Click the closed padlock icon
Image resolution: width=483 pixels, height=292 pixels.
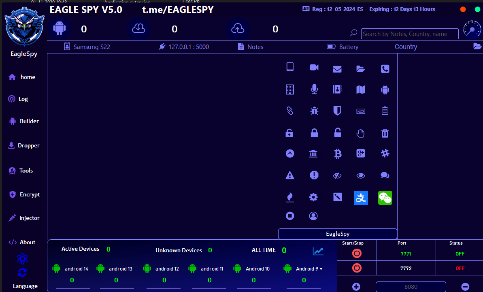tap(314, 133)
